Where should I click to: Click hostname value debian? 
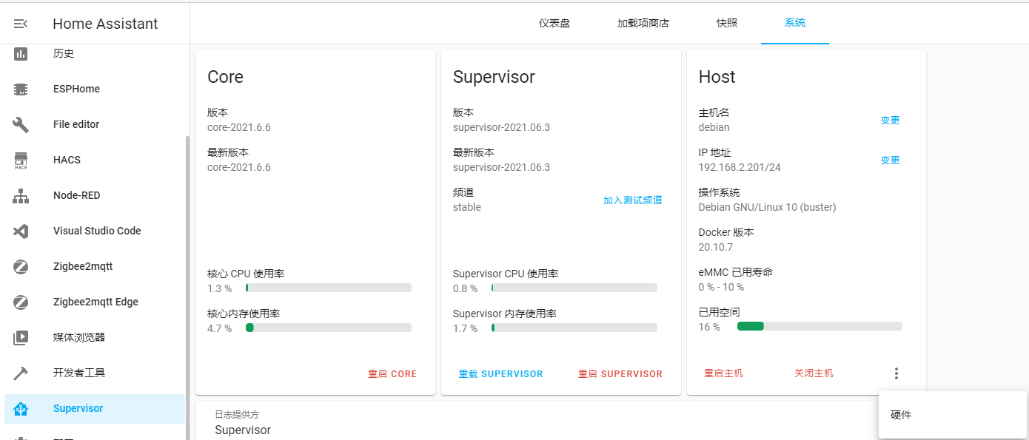pyautogui.click(x=714, y=127)
